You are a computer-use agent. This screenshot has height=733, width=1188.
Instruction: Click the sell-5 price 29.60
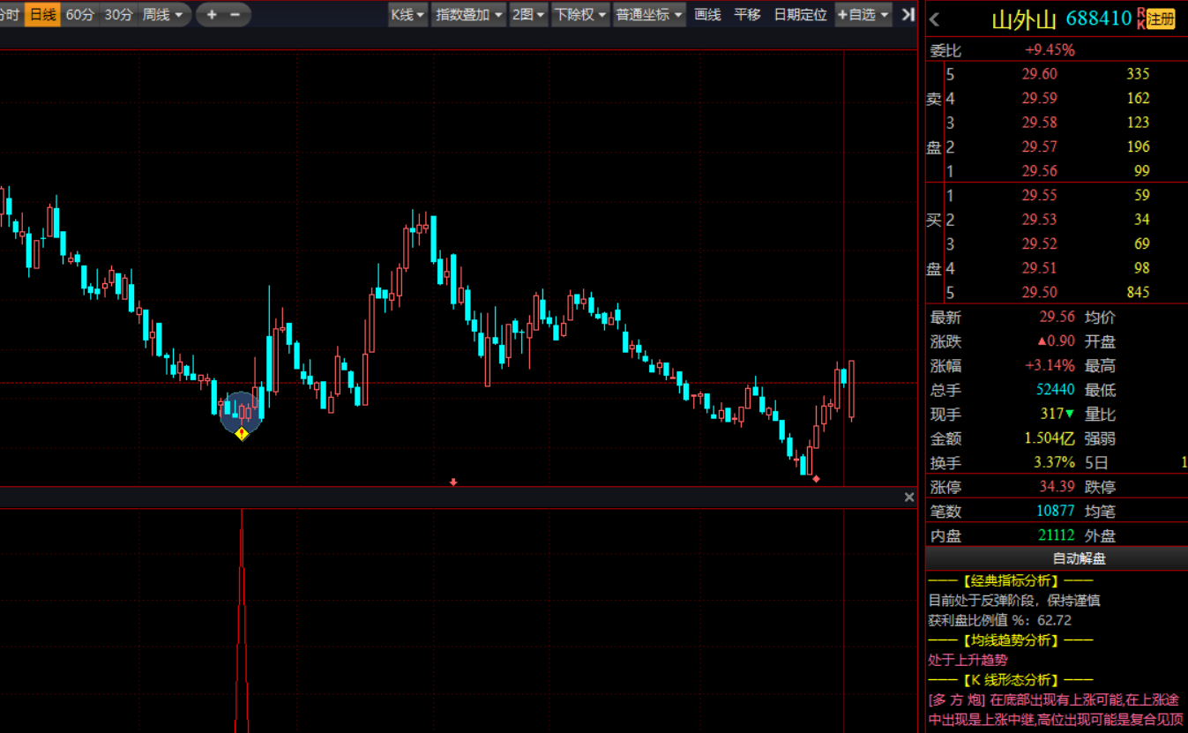point(1039,74)
